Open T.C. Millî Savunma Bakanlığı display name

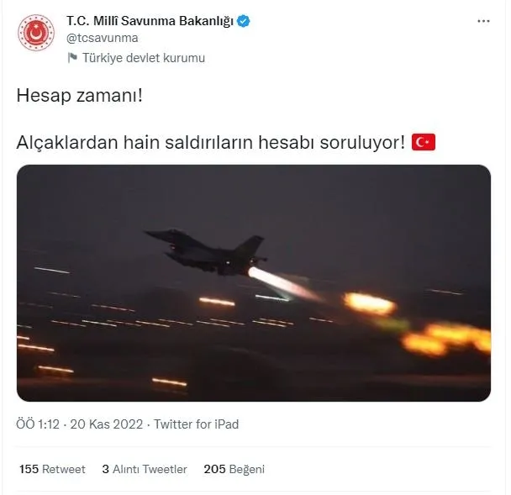pyautogui.click(x=150, y=21)
